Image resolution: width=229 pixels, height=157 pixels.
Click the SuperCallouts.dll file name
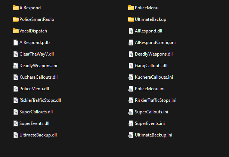pos(36,112)
